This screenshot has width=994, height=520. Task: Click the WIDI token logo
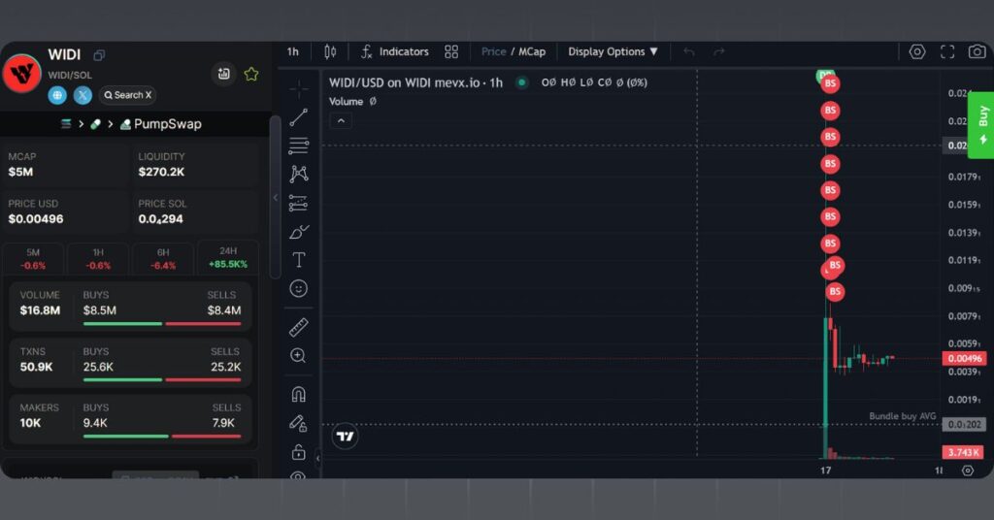[x=21, y=74]
